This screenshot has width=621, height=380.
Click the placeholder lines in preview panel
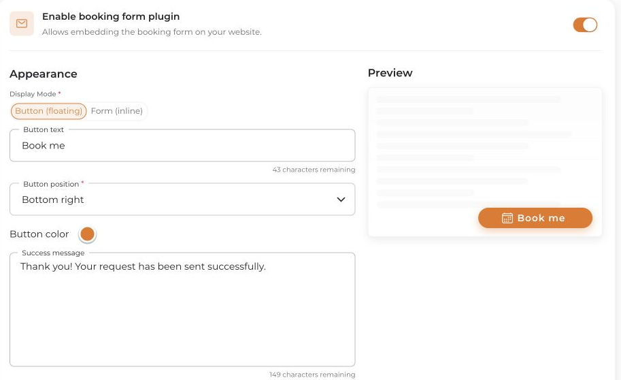click(x=473, y=152)
